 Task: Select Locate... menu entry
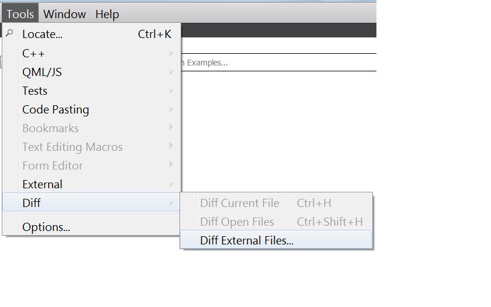42,35
